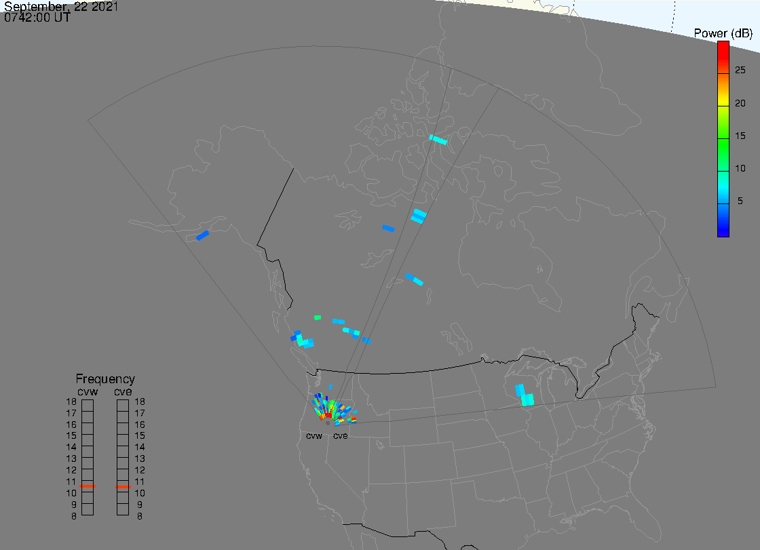
Task: Click the dark blue bottom of the Power color bar
Action: (x=723, y=232)
